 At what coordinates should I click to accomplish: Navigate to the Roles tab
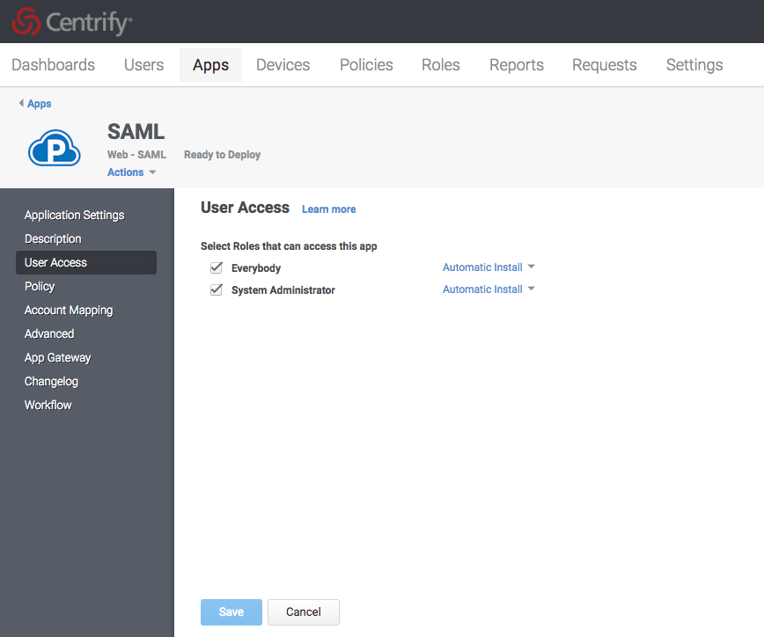440,65
